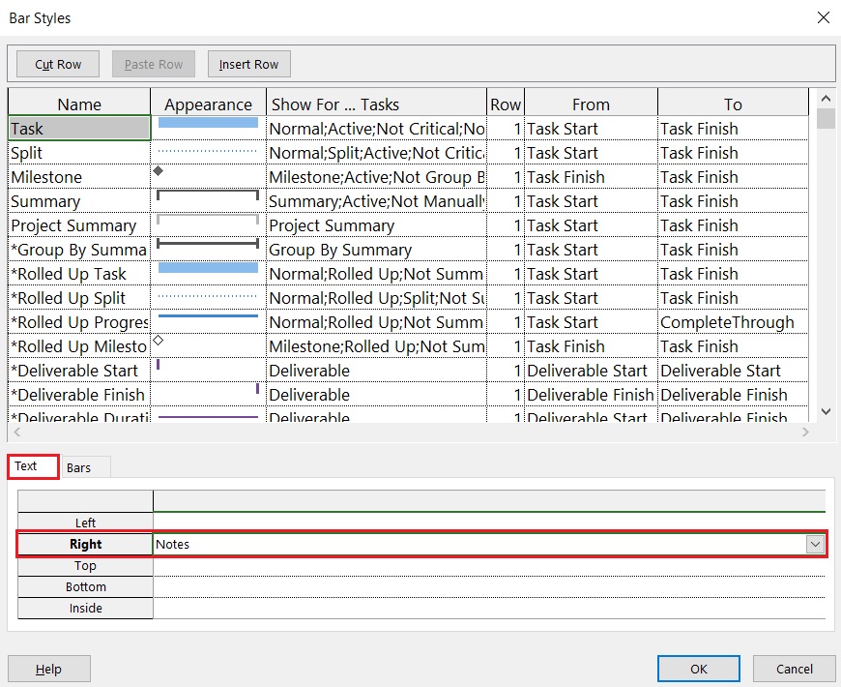Click the Cancel button
This screenshot has height=687, width=841.
click(795, 669)
